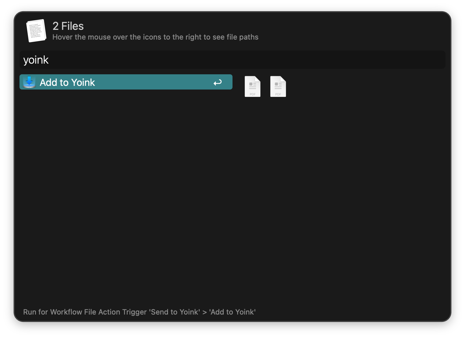Viewport: 465px width, 338px height.
Task: Click the Yoink inbox icon in the result row
Action: point(29,82)
